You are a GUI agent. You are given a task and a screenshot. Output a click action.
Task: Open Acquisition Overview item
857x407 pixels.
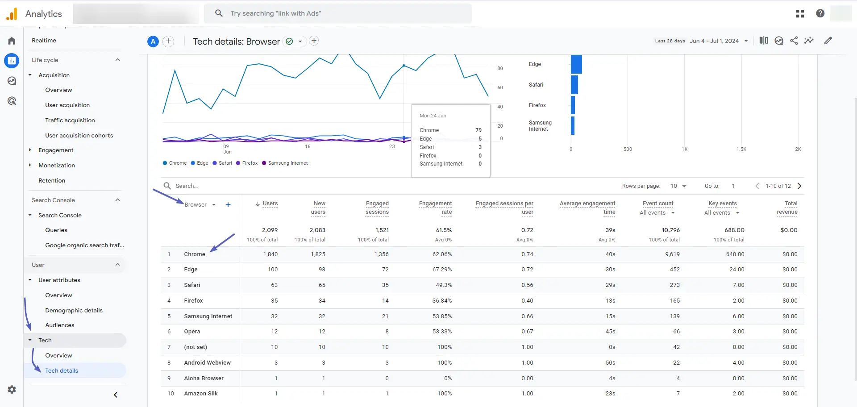[x=58, y=90]
